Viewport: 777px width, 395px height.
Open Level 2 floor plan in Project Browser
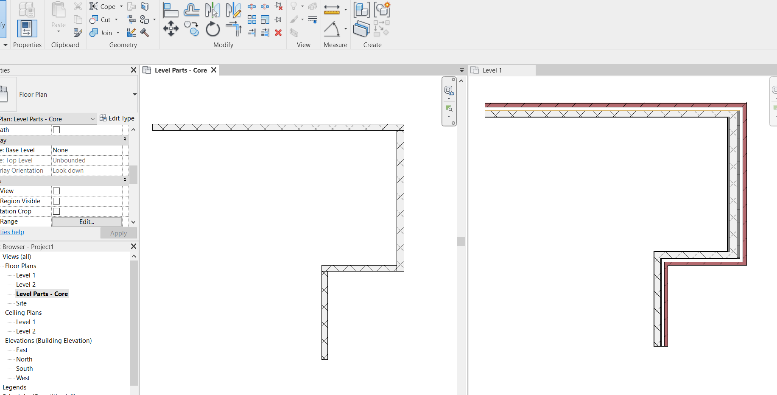[25, 284]
